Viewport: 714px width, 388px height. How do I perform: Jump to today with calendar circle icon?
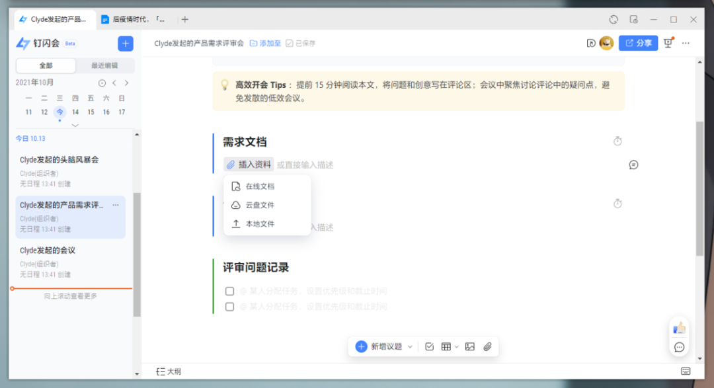click(x=102, y=83)
